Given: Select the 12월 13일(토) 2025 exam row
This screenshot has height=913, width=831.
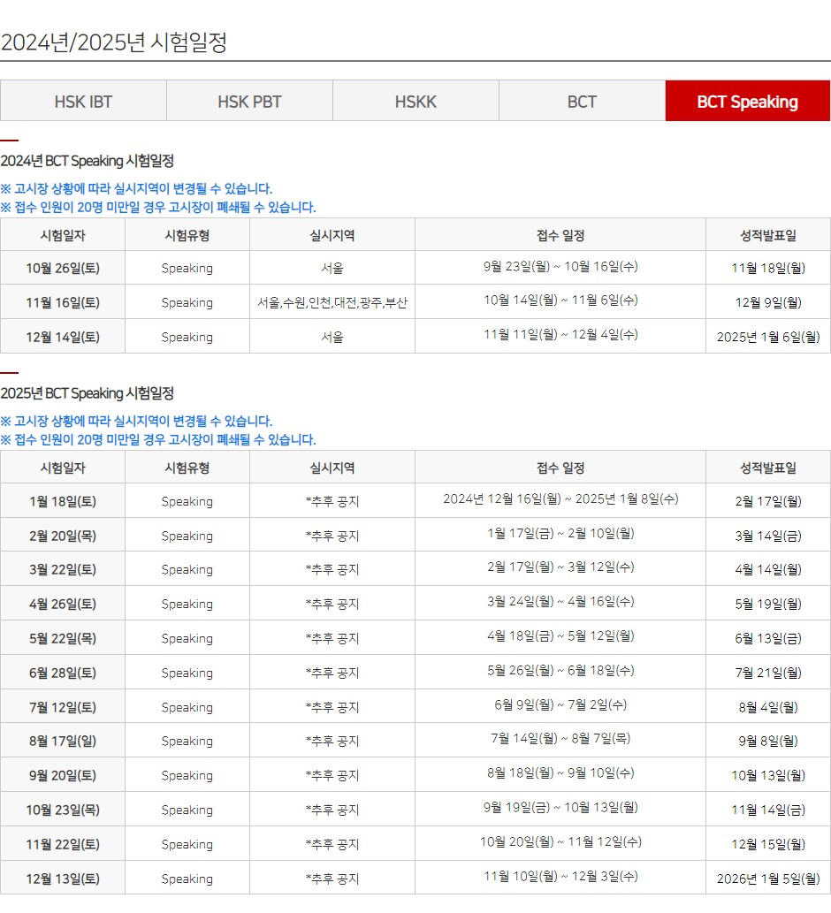Looking at the screenshot, I should pyautogui.click(x=62, y=878).
